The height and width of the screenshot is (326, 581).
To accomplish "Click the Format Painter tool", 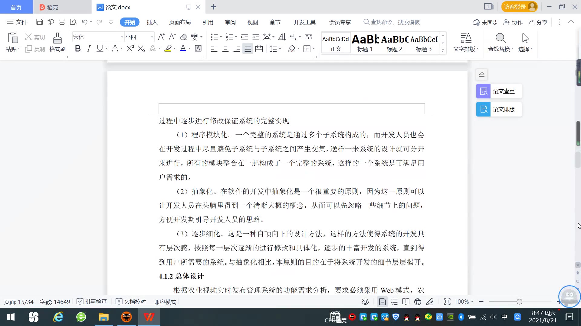I will coord(57,42).
